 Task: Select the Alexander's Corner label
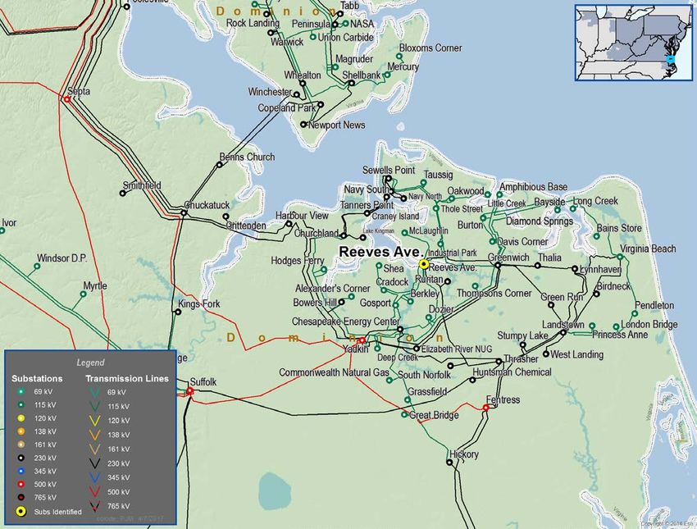pos(332,288)
